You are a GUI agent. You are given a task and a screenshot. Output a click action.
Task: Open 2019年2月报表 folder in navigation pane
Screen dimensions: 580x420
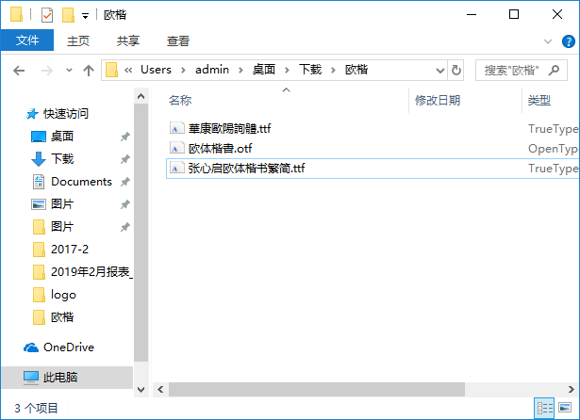point(91,272)
